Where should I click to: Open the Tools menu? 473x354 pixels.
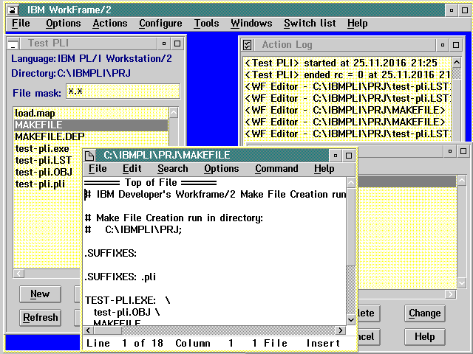(x=207, y=24)
